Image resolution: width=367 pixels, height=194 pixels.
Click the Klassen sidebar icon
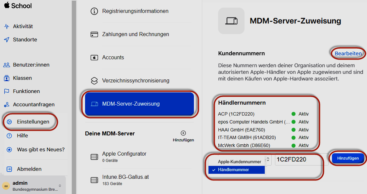pyautogui.click(x=7, y=78)
